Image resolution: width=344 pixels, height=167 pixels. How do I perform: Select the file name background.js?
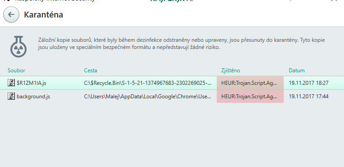33,97
